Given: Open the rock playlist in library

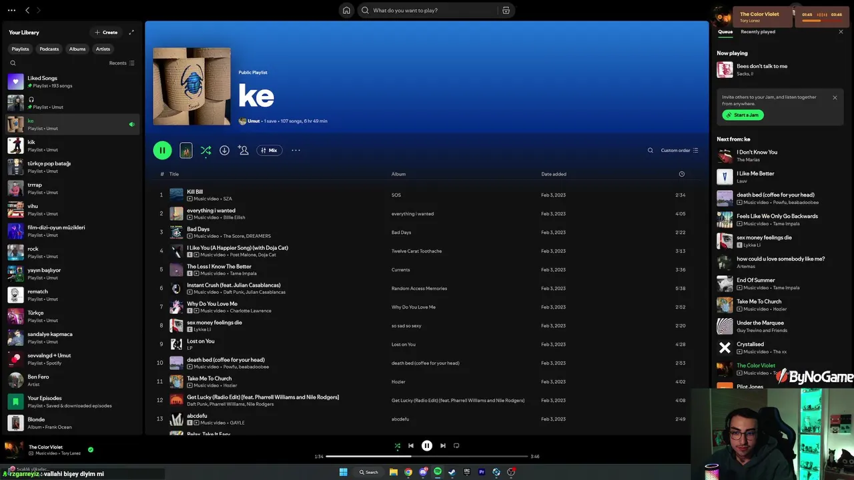Looking at the screenshot, I should coord(72,252).
